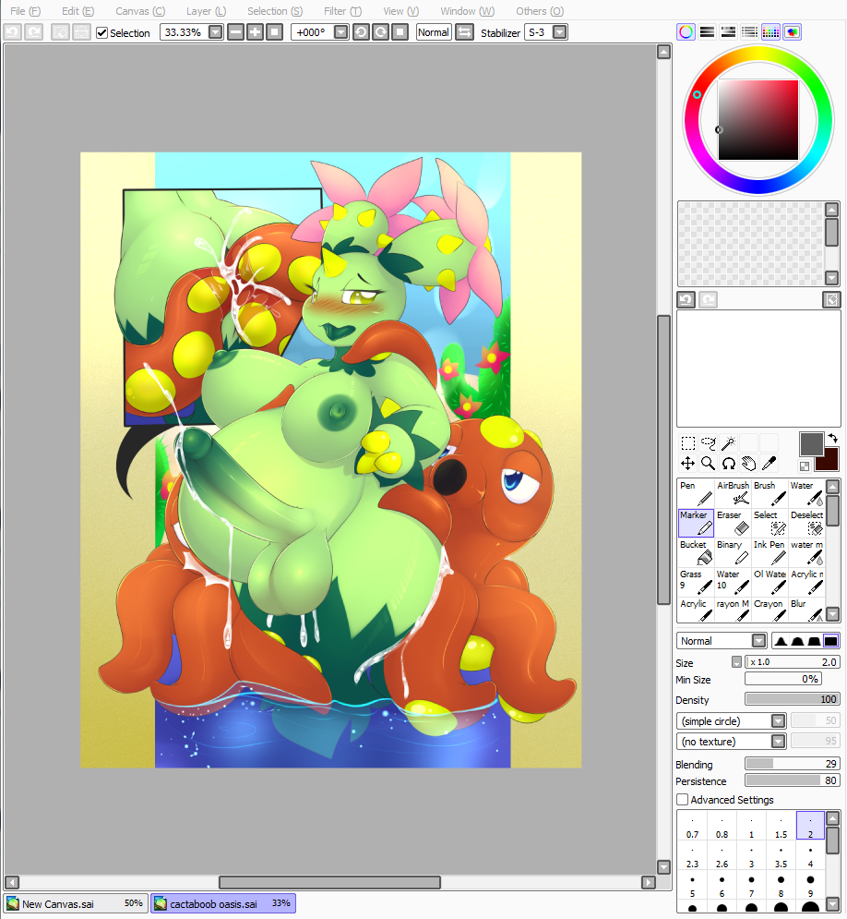Open the File menu
The width and height of the screenshot is (847, 919).
click(x=25, y=11)
